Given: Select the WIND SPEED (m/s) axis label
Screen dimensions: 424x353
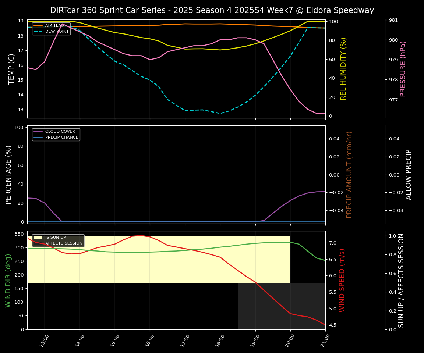Looking at the screenshot, I should point(342,280).
